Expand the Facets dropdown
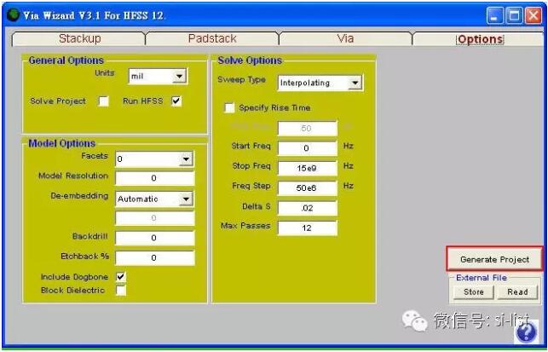548x352 pixels. [154, 159]
